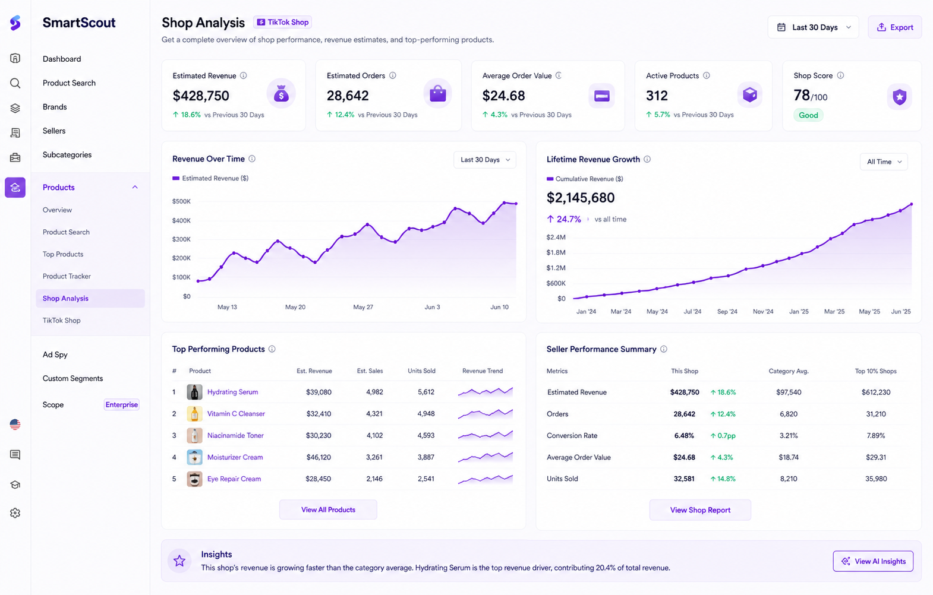This screenshot has height=595, width=933.
Task: Click the SmartScout logo icon
Action: pos(15,23)
